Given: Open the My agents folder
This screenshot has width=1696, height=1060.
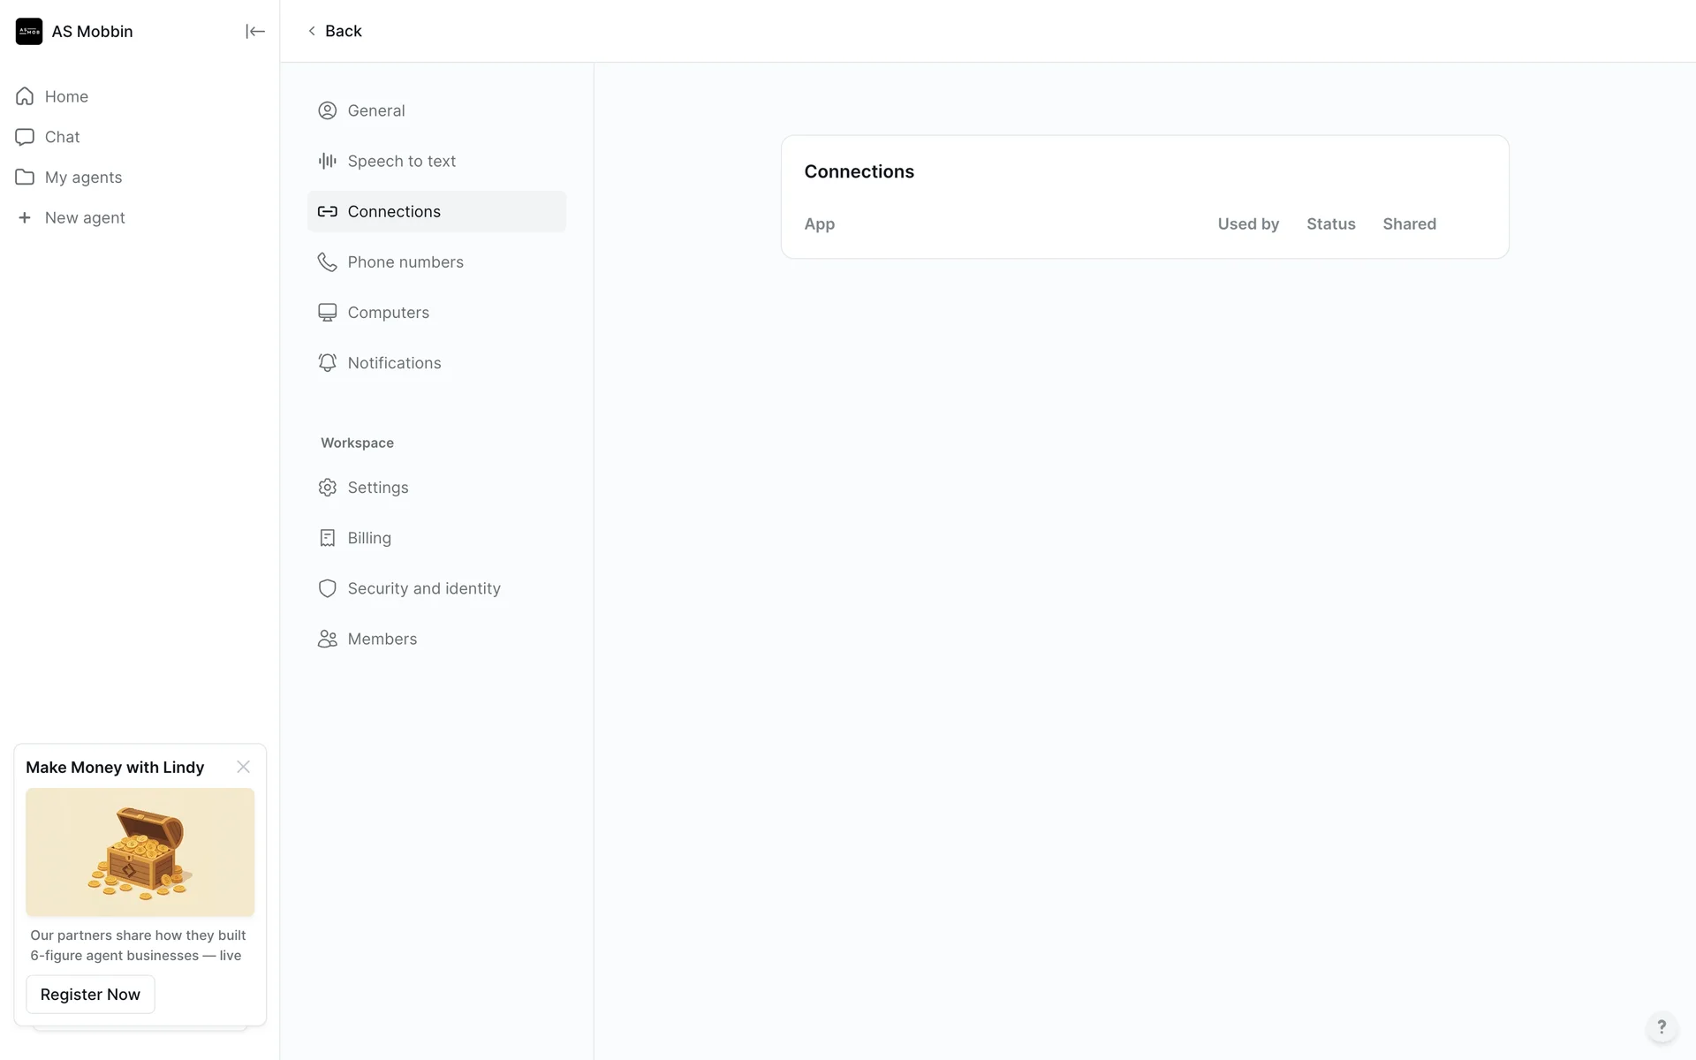Looking at the screenshot, I should (x=83, y=178).
